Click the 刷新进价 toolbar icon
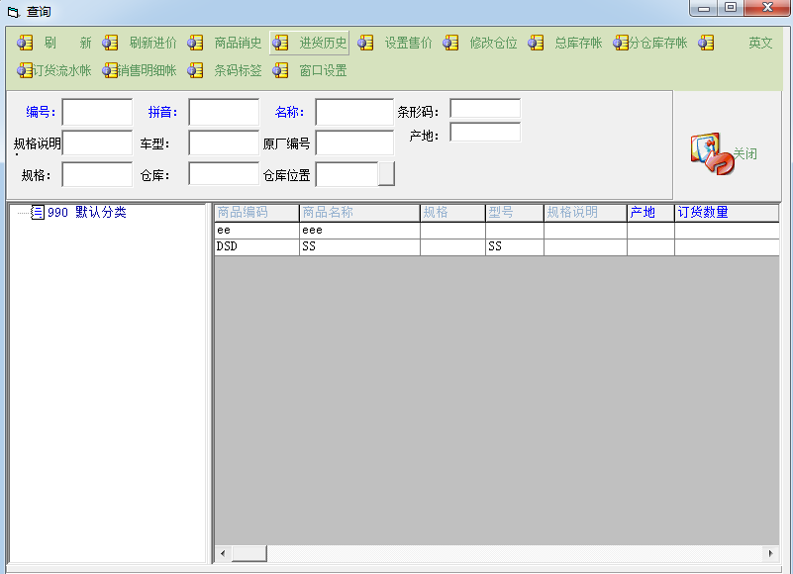Viewport: 793px width, 574px height. (x=110, y=43)
